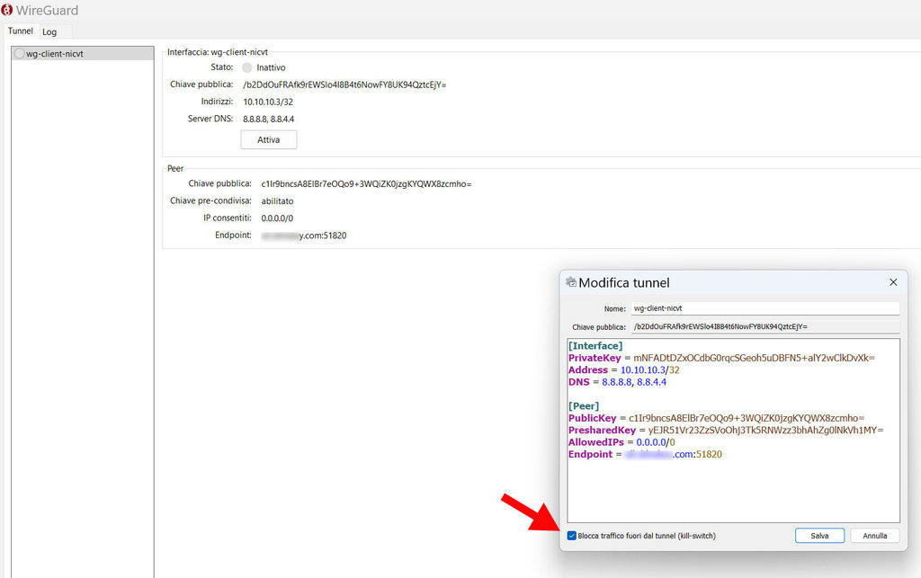Click the peer Endpoint value ending :51820
Image resolution: width=921 pixels, height=578 pixels.
[x=304, y=236]
